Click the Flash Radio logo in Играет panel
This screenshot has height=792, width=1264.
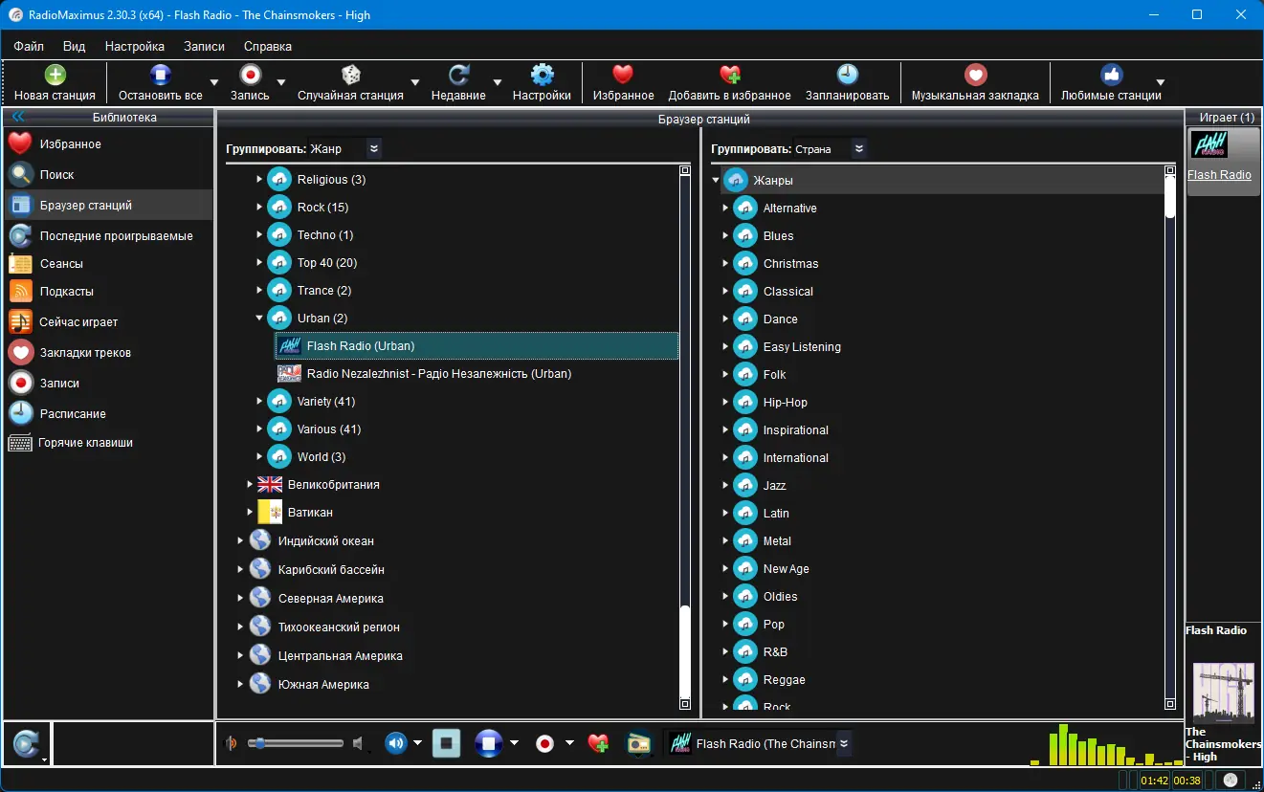click(1208, 144)
